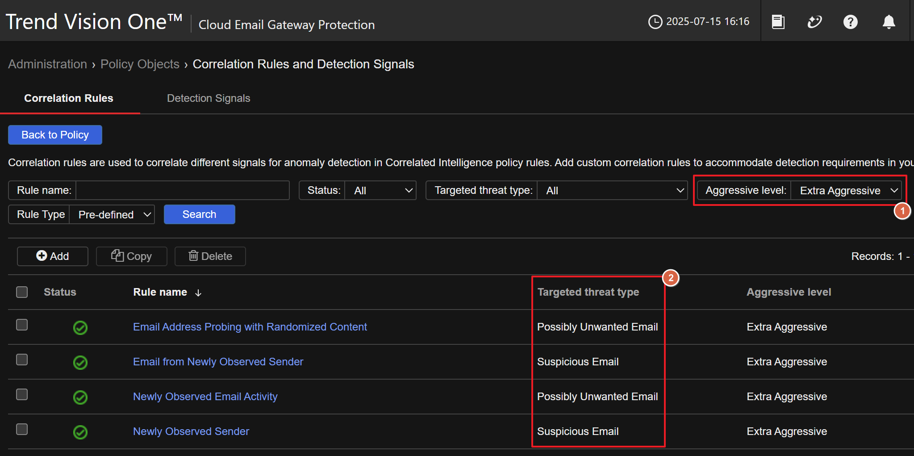Open the documentation book icon in header

778,21
